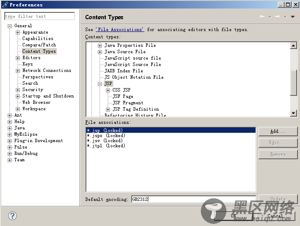Image resolution: width=300 pixels, height=226 pixels.
Task: Confirm with the OK button
Action: click(x=234, y=216)
